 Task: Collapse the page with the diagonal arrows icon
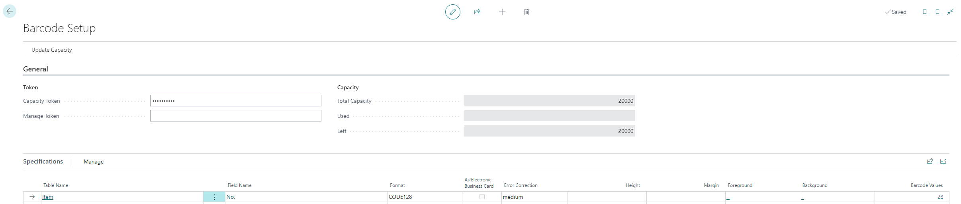pos(950,12)
